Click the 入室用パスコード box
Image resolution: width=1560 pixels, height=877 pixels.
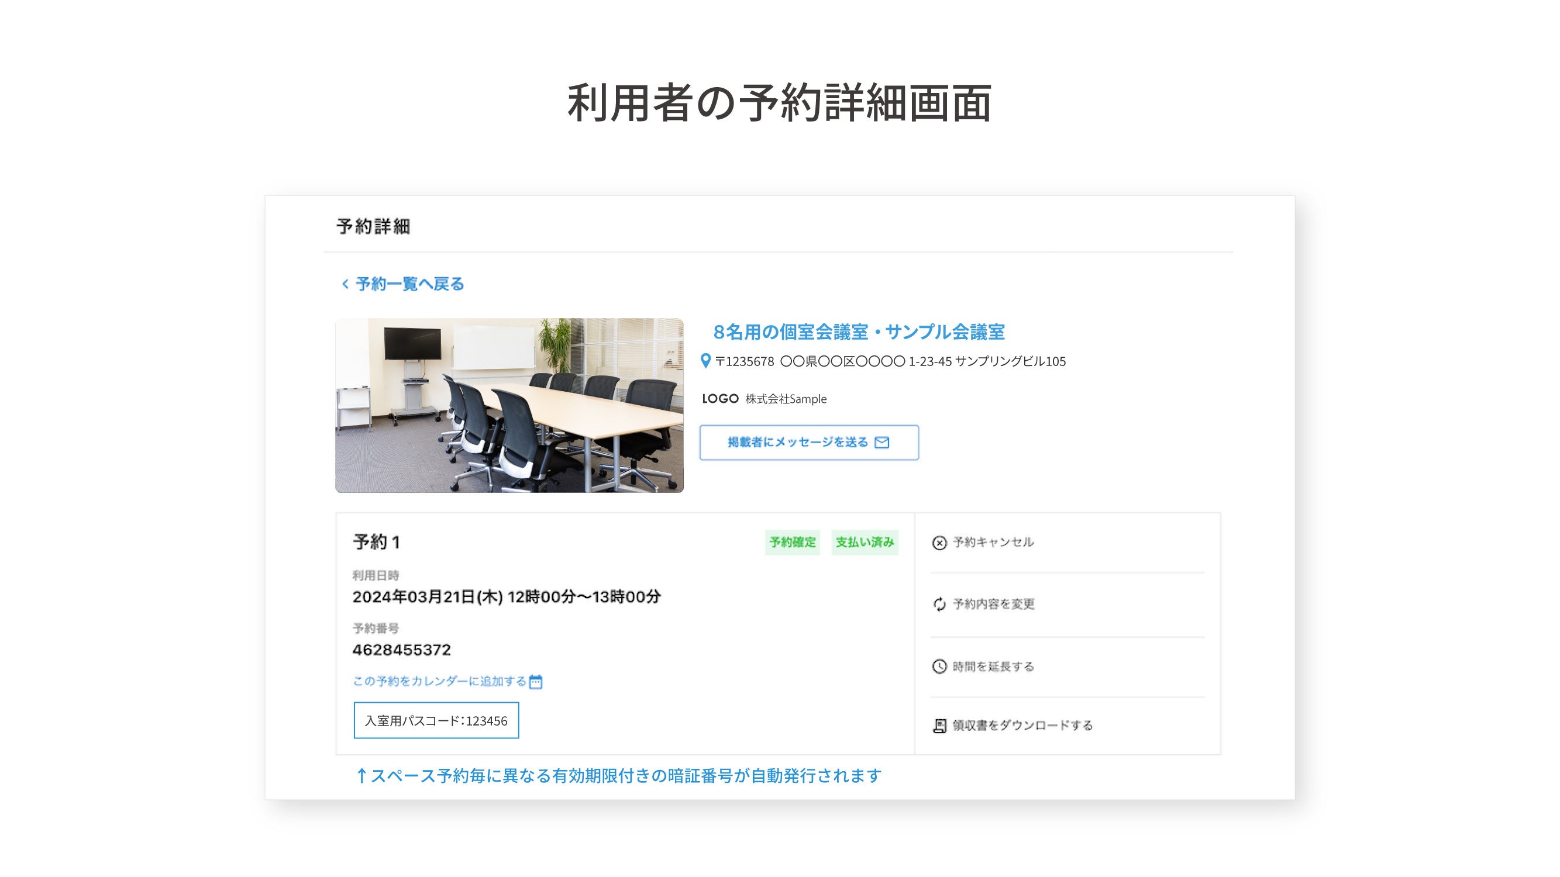[x=436, y=720]
